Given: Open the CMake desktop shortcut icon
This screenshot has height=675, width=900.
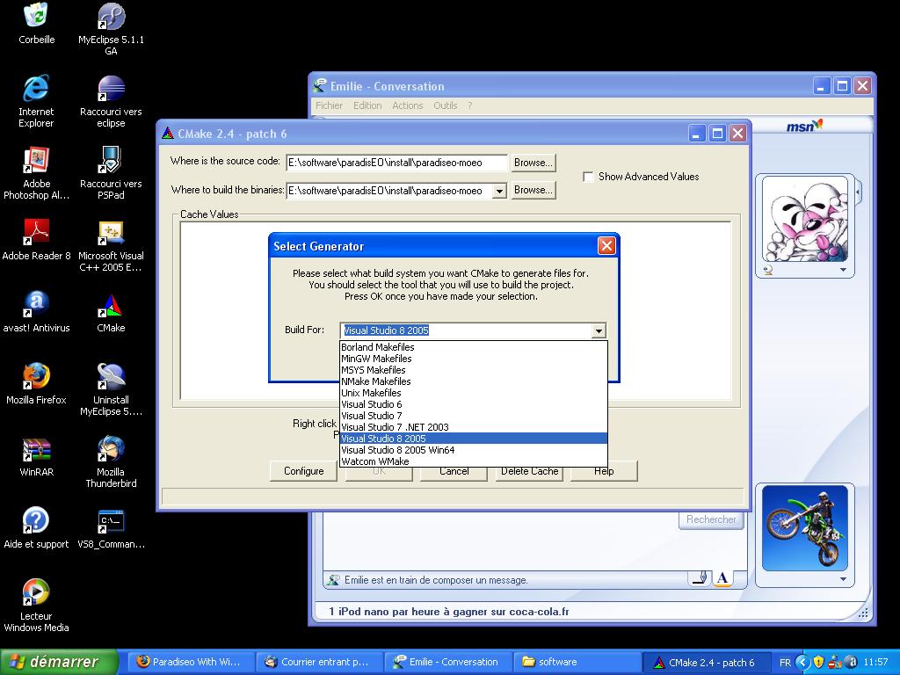Looking at the screenshot, I should point(111,307).
